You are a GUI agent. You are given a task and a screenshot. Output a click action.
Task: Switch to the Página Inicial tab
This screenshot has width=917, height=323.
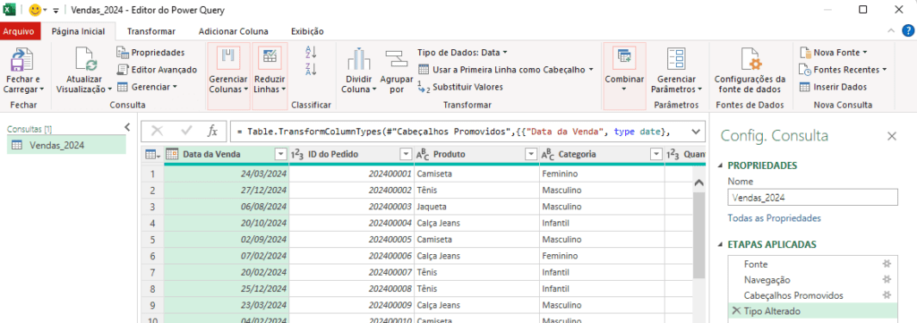pos(79,31)
